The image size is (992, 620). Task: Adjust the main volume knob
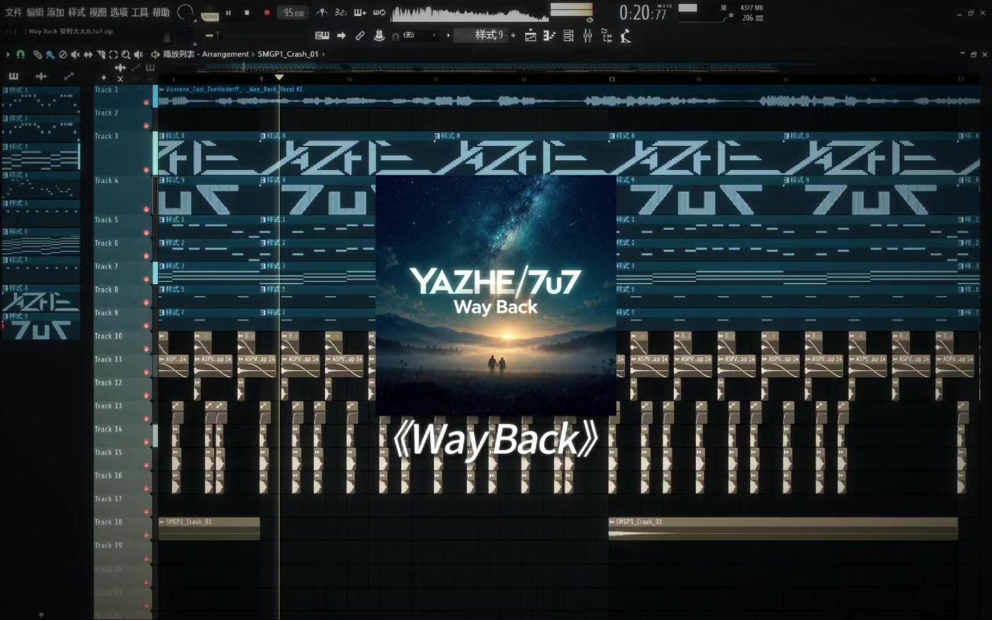(x=185, y=12)
